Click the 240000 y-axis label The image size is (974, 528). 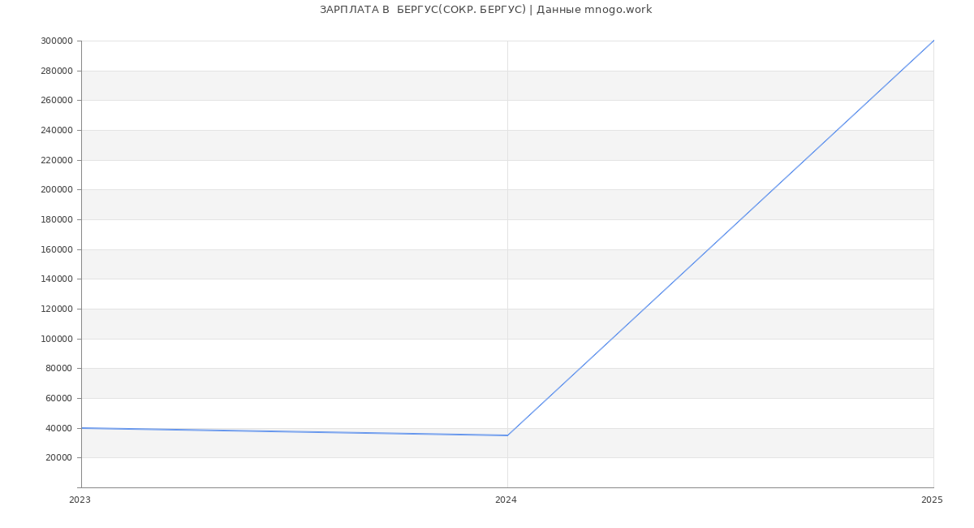pos(56,131)
